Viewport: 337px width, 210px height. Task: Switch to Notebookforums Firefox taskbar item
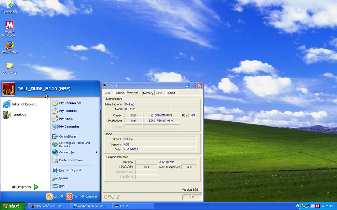coord(49,206)
